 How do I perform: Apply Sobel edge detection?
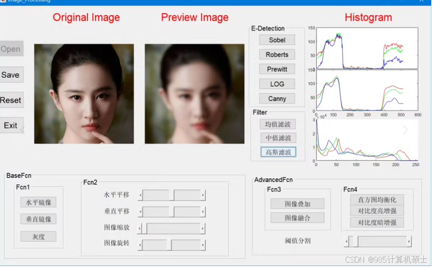pyautogui.click(x=277, y=40)
